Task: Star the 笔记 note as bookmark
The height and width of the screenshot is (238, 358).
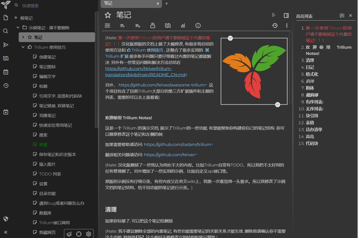Action: coord(108,15)
